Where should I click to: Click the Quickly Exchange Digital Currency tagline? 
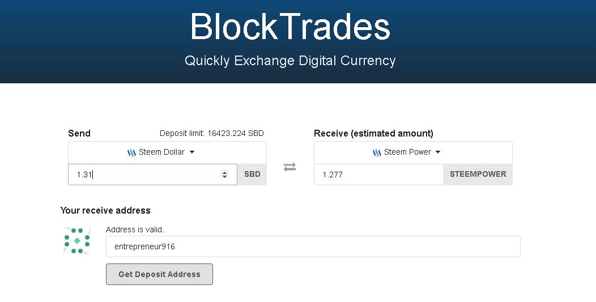pyautogui.click(x=290, y=61)
